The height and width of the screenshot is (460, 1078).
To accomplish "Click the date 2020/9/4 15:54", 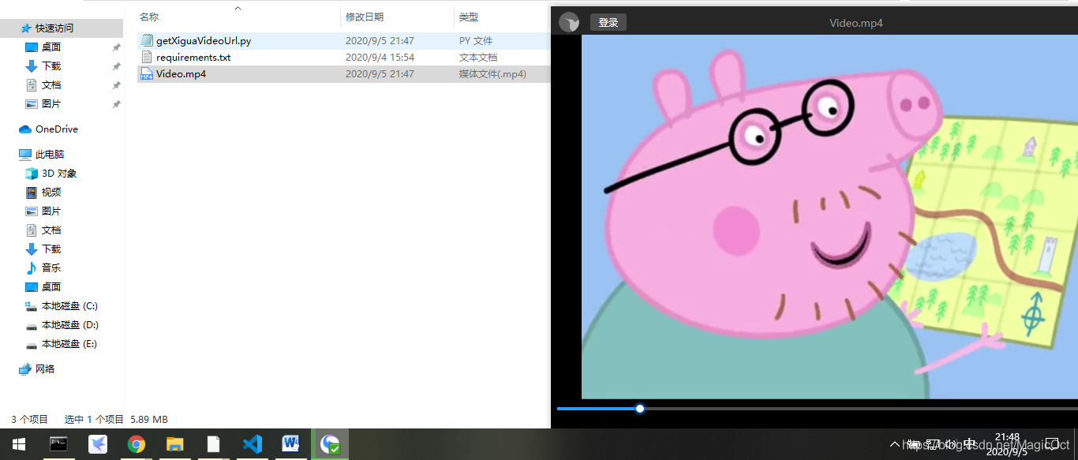I will (380, 57).
